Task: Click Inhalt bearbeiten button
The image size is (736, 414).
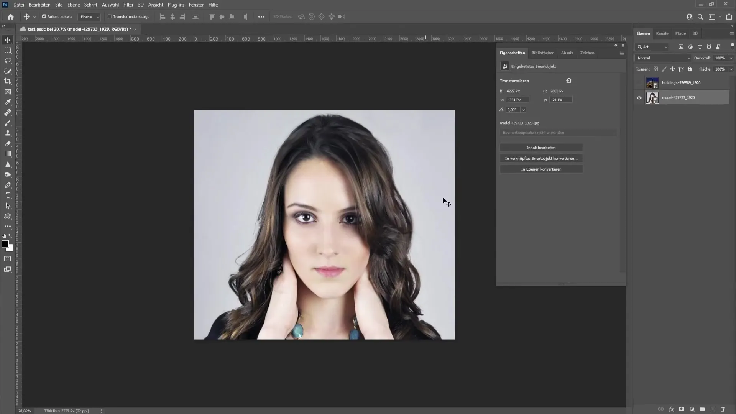Action: 541,148
